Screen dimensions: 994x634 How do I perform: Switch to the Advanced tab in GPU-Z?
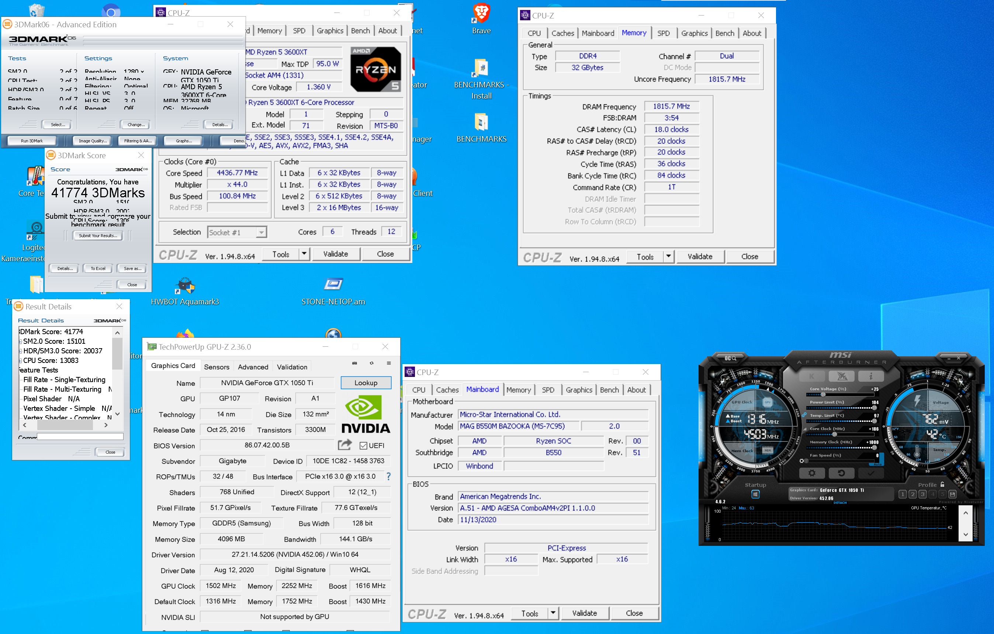(253, 367)
